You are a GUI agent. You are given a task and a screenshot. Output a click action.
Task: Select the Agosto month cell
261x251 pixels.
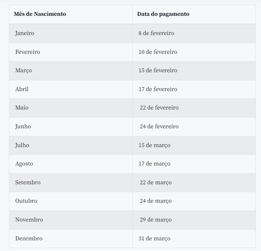[24, 164]
